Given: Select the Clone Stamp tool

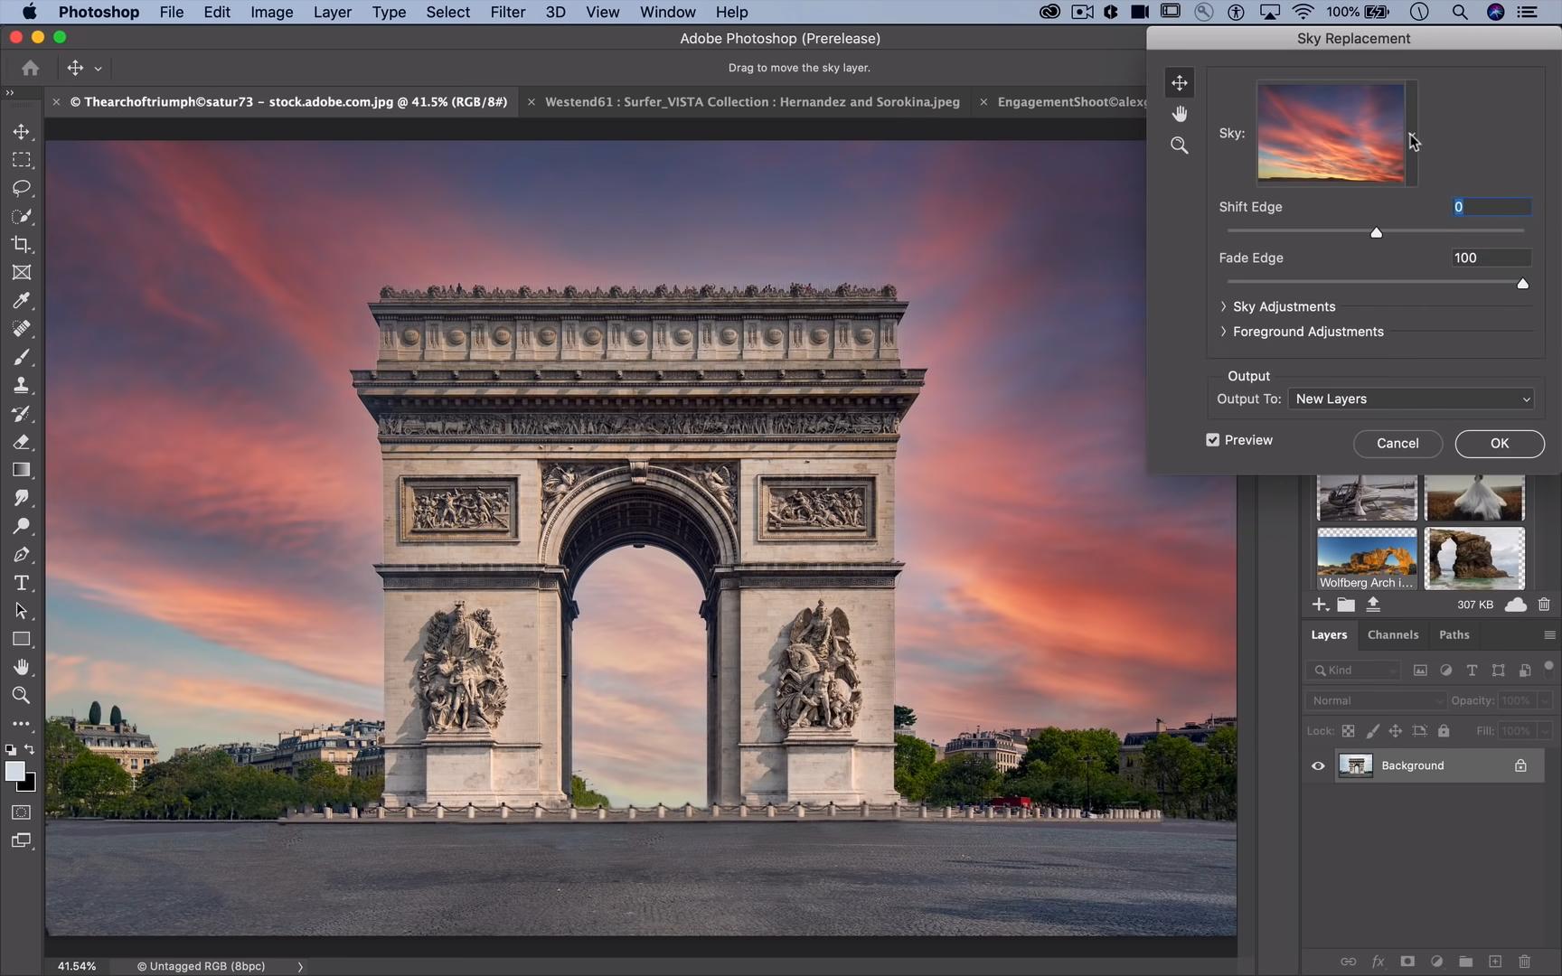Looking at the screenshot, I should 22,385.
